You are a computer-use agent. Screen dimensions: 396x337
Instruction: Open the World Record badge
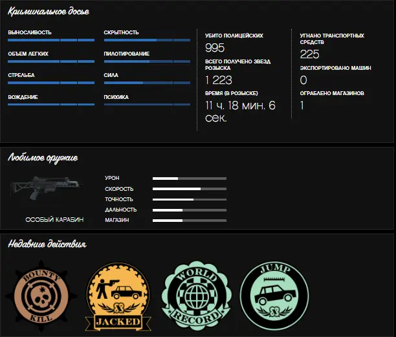click(197, 296)
